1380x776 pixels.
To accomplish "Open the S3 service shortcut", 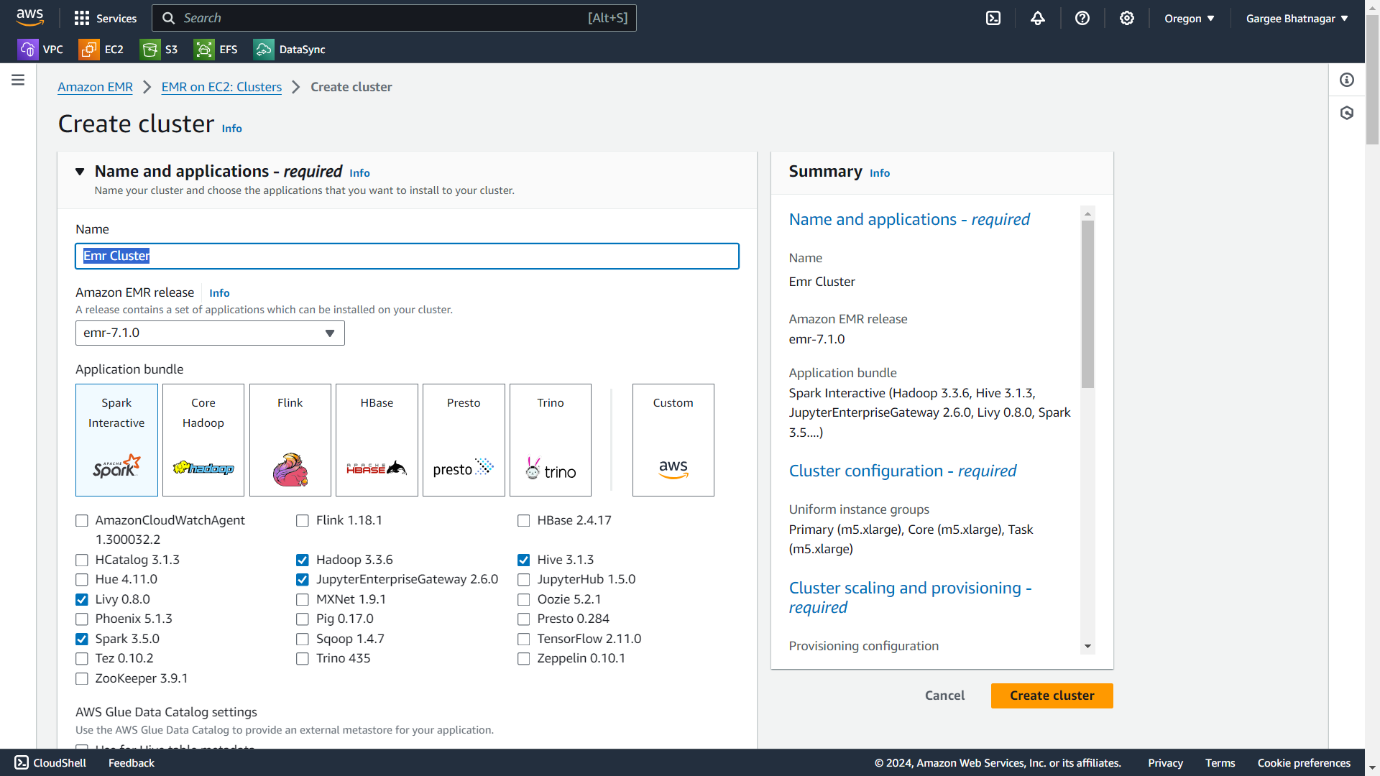I will coord(160,50).
